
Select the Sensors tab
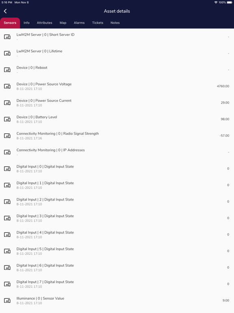[x=10, y=23]
